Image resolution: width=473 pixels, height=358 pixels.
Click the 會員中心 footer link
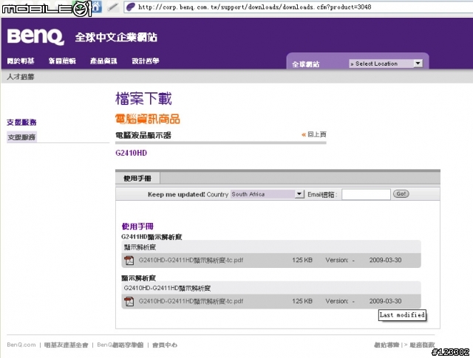tap(165, 345)
